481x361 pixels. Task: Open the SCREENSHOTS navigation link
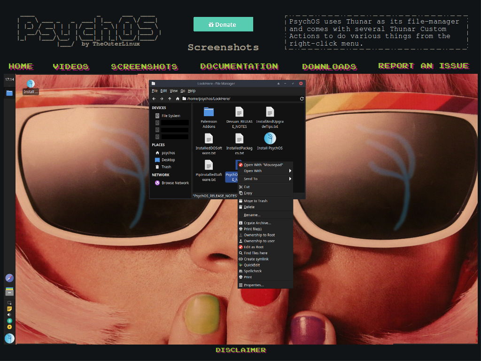tap(145, 67)
